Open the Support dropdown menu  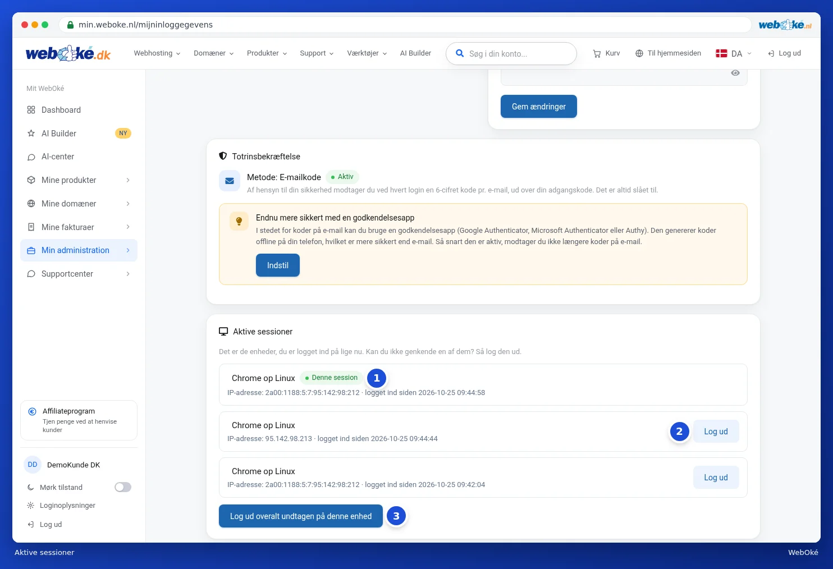317,53
